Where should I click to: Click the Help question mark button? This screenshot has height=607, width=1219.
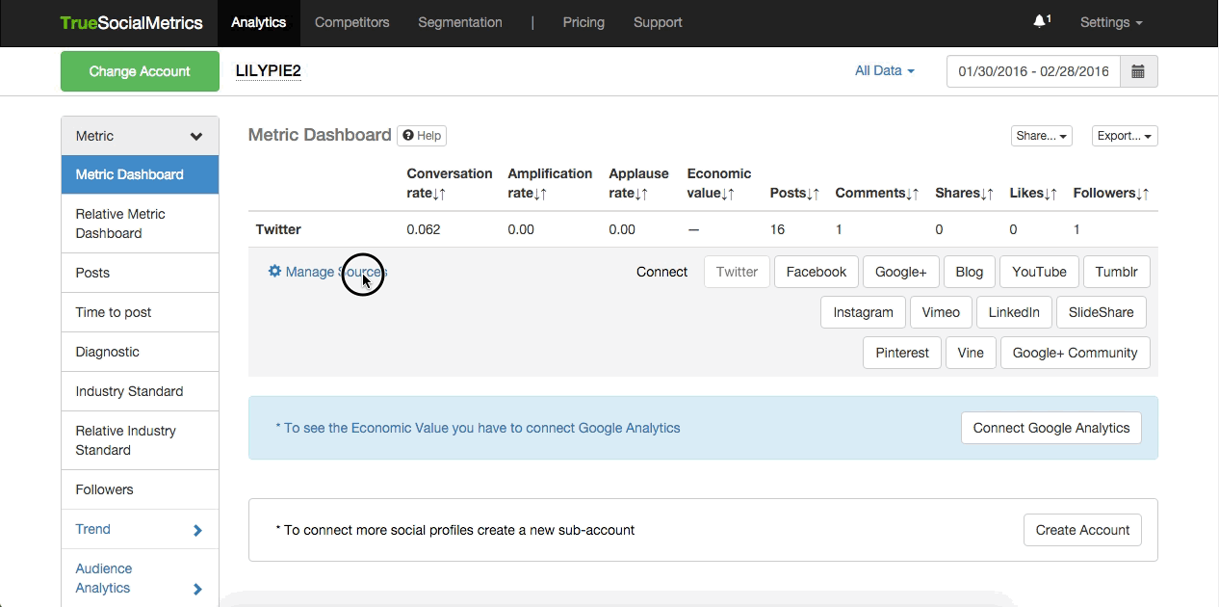(x=422, y=136)
